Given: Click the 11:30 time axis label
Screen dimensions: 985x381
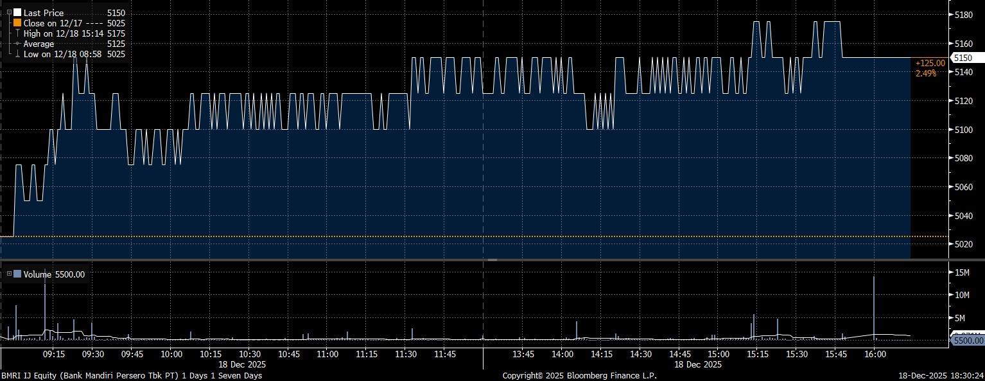Looking at the screenshot, I should point(406,354).
